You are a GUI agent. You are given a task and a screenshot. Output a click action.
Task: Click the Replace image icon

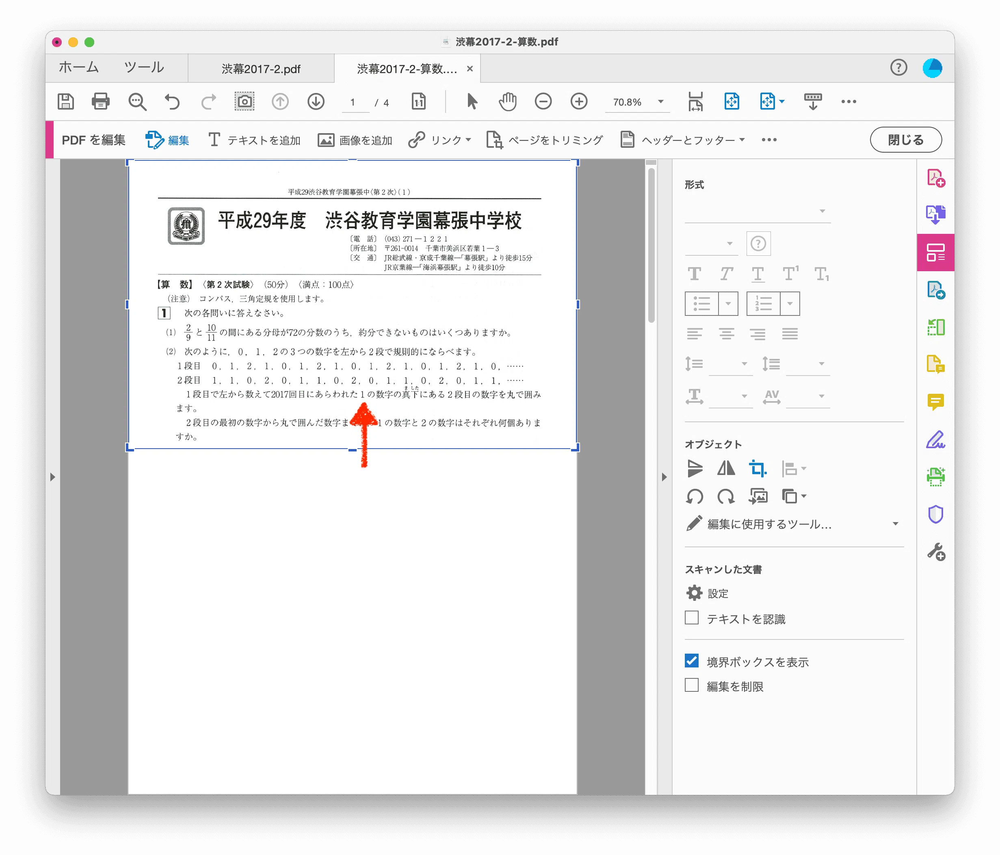click(758, 497)
